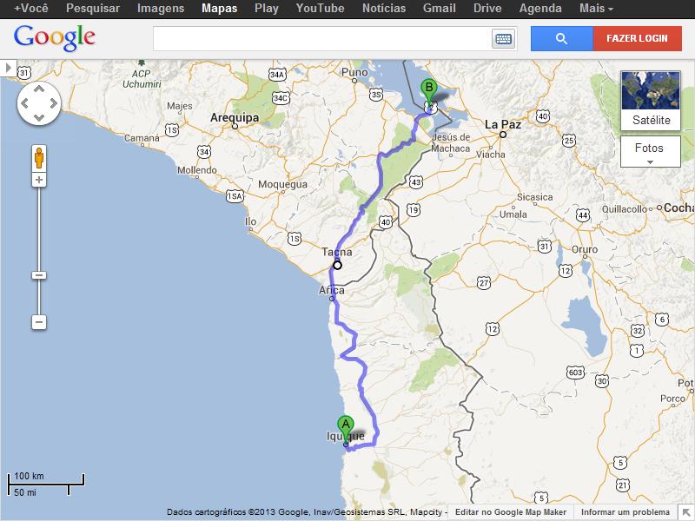Screen dimensions: 695x521
Task: Click the Camaná city label
Action: [x=142, y=138]
